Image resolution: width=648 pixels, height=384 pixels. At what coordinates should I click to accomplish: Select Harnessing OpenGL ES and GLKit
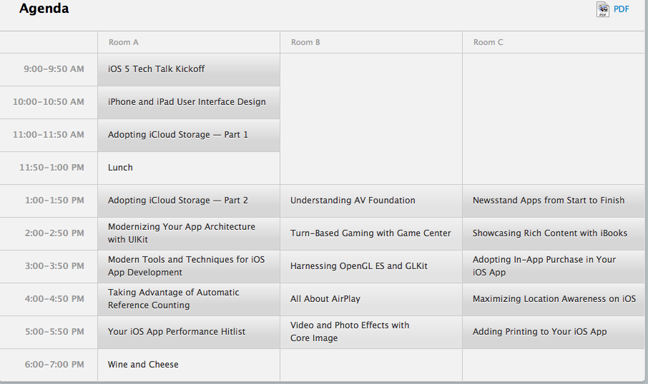(x=371, y=266)
